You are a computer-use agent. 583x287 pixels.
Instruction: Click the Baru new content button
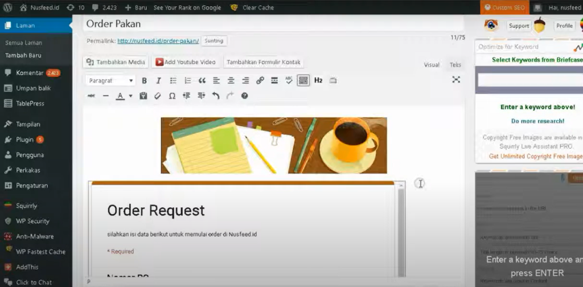(136, 7)
